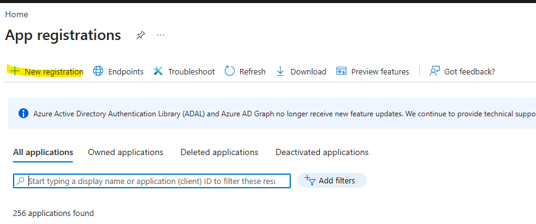
Task: Click the New registration label
Action: coord(54,71)
